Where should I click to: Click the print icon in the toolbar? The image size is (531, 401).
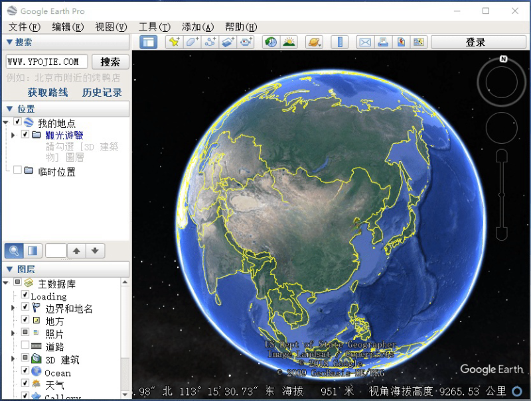(383, 42)
